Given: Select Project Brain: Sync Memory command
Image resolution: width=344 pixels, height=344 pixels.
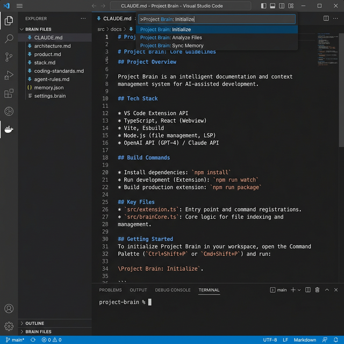Looking at the screenshot, I should 217,46.
